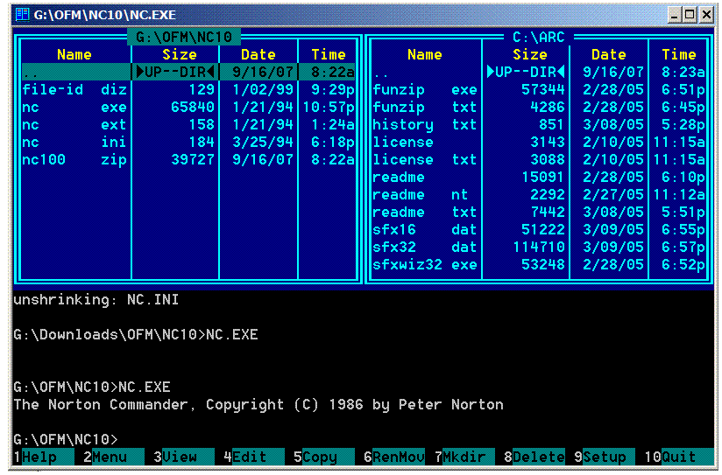This screenshot has width=722, height=475.
Task: Click the F4 Edit function key
Action: click(x=254, y=457)
